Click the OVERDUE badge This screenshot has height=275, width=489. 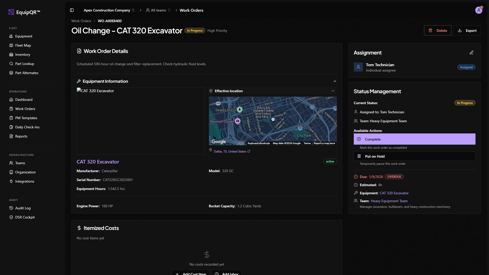394,177
